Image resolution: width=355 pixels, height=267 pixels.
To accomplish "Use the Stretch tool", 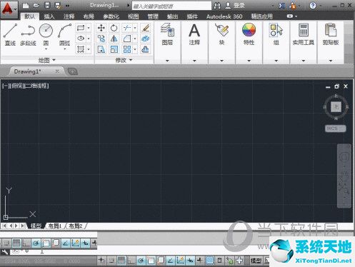I will coord(101,49).
